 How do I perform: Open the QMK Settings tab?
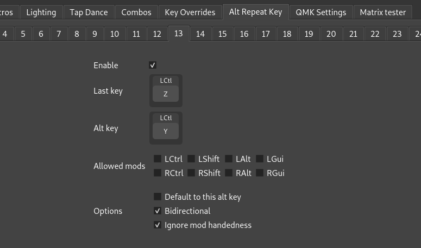[x=321, y=12]
